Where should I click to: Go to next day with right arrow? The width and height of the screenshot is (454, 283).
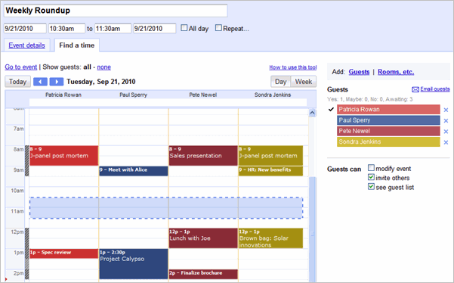(57, 82)
